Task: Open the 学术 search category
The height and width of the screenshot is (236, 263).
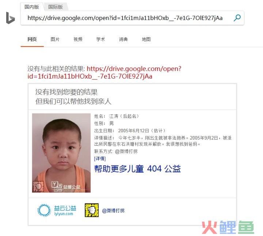Action: (100, 39)
